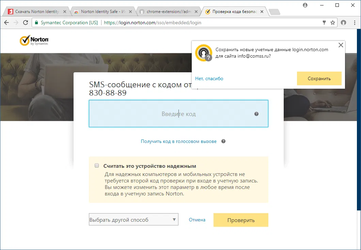Image resolution: width=361 pixels, height=250 pixels.
Task: Bookmark this page with the star icon
Action: coord(332,23)
